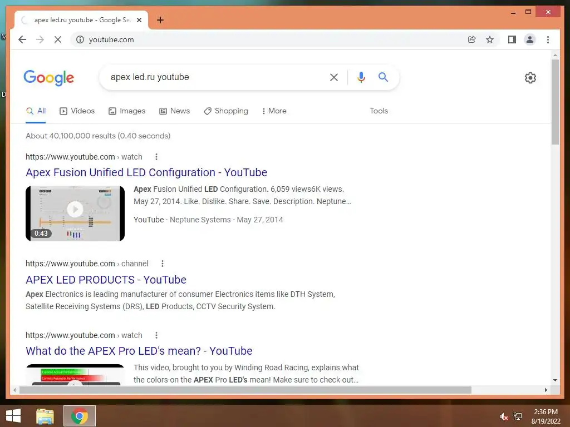Click the taskbar clock showing 2:36 PM
The height and width of the screenshot is (427, 570).
[x=546, y=416]
